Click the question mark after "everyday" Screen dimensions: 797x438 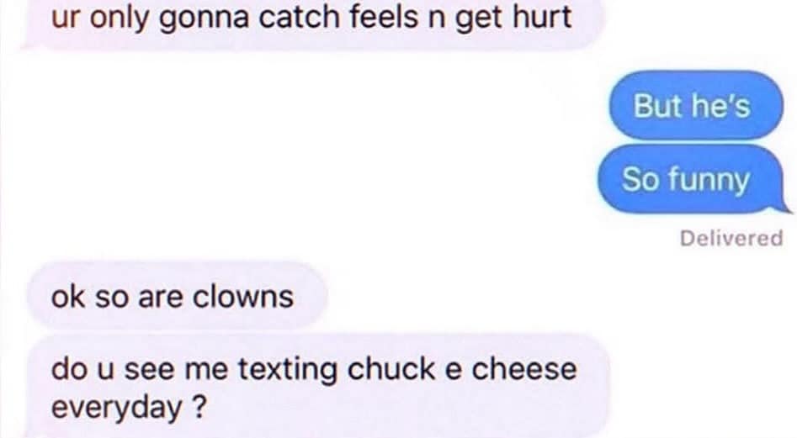pyautogui.click(x=199, y=406)
